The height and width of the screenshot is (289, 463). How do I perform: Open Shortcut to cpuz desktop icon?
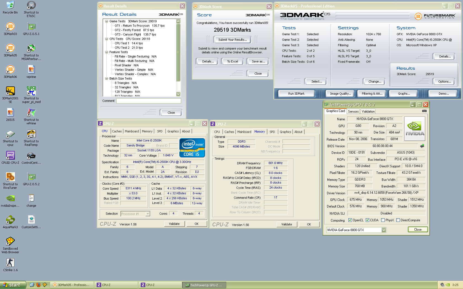point(10,138)
